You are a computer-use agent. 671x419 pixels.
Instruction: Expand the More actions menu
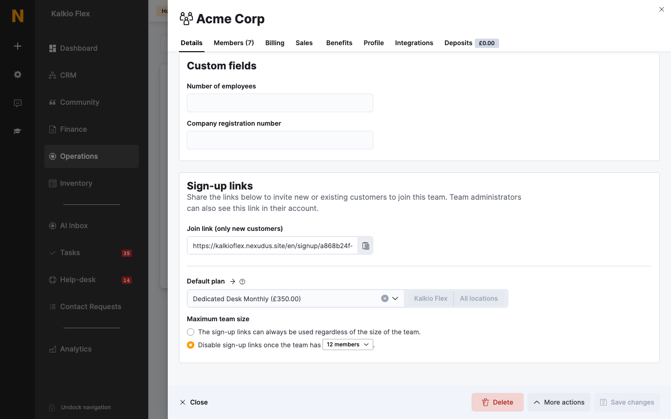[559, 402]
